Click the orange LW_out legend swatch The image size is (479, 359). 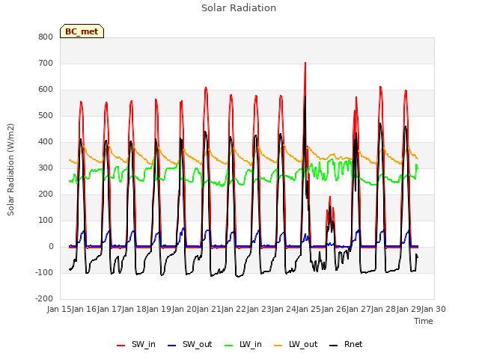pyautogui.click(x=278, y=346)
